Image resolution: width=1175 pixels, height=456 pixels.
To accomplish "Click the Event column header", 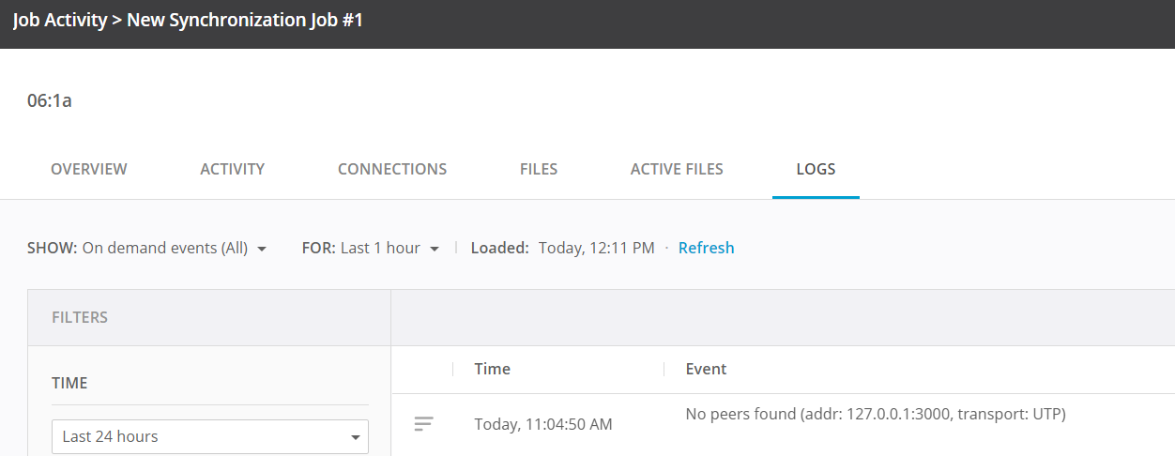I will coord(706,369).
